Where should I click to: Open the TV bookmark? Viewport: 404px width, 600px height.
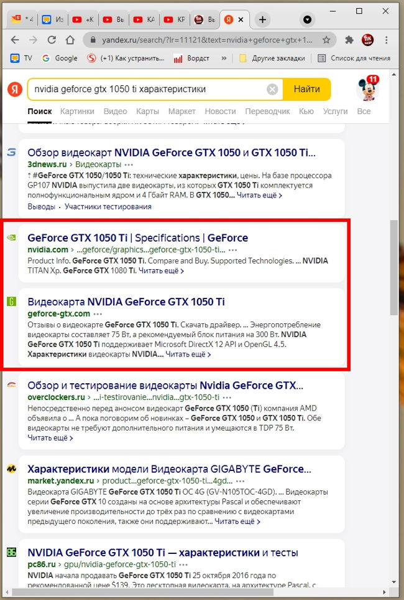click(21, 58)
